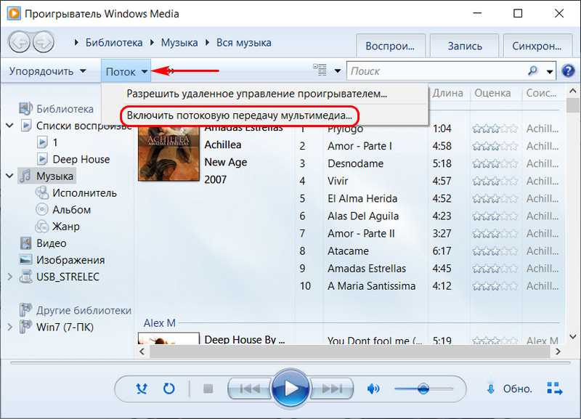The width and height of the screenshot is (581, 419).
Task: Select USB_STRELEC device in the tree
Action: click(68, 277)
